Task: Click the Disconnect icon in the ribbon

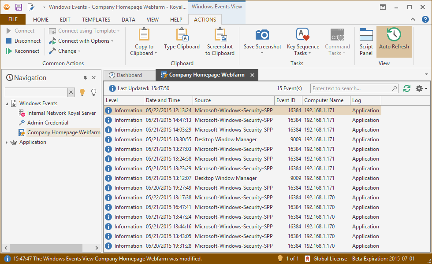Action: click(9, 41)
